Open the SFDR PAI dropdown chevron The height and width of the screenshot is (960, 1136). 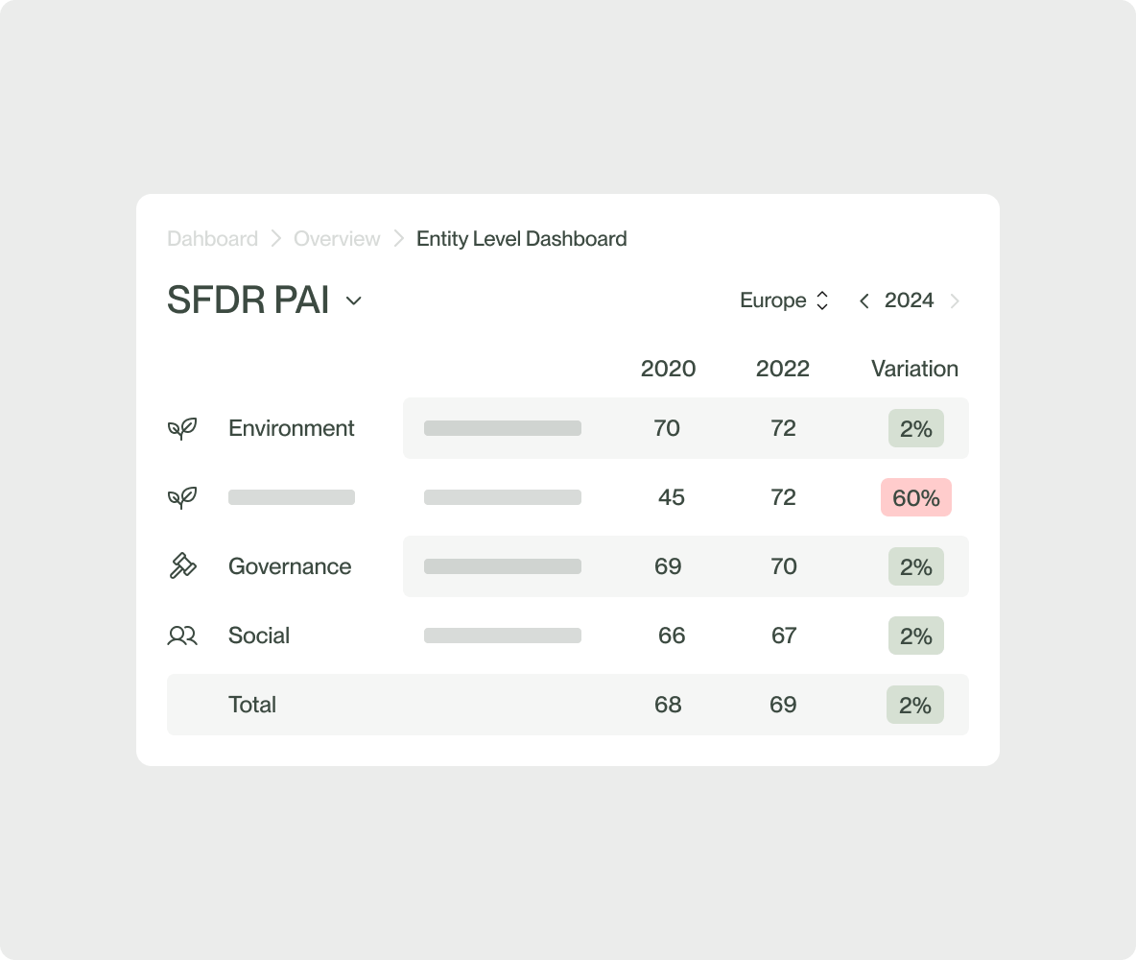353,301
